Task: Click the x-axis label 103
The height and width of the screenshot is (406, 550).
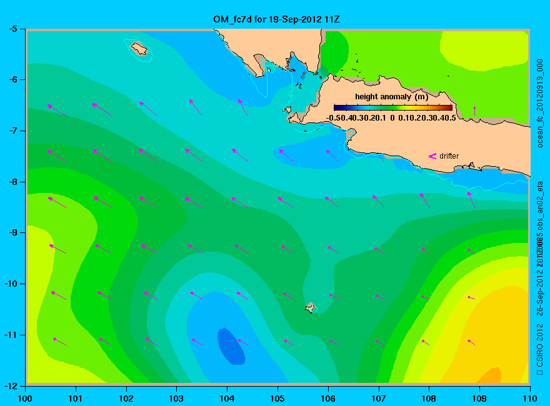Action: 176,399
